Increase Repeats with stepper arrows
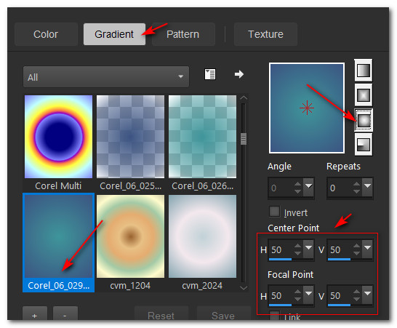The height and width of the screenshot is (328, 397). 356,184
